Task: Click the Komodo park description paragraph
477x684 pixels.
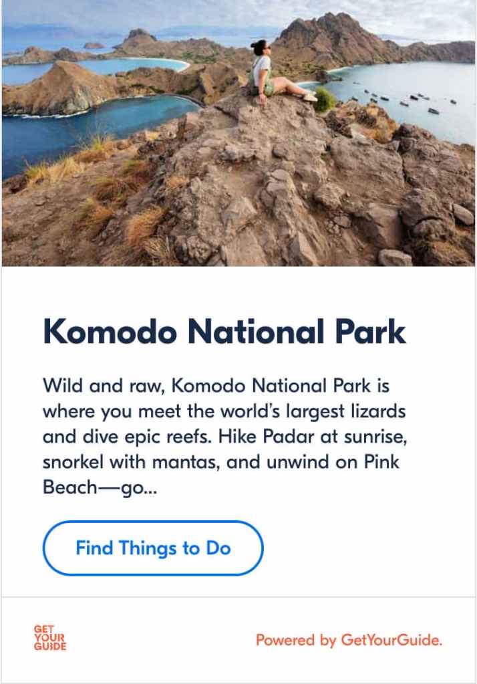Action: 224,436
